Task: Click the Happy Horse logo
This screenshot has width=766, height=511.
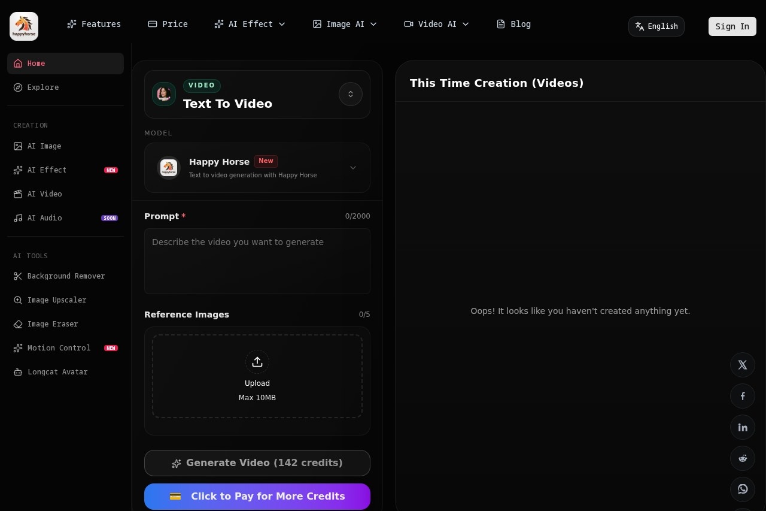Action: point(24,26)
